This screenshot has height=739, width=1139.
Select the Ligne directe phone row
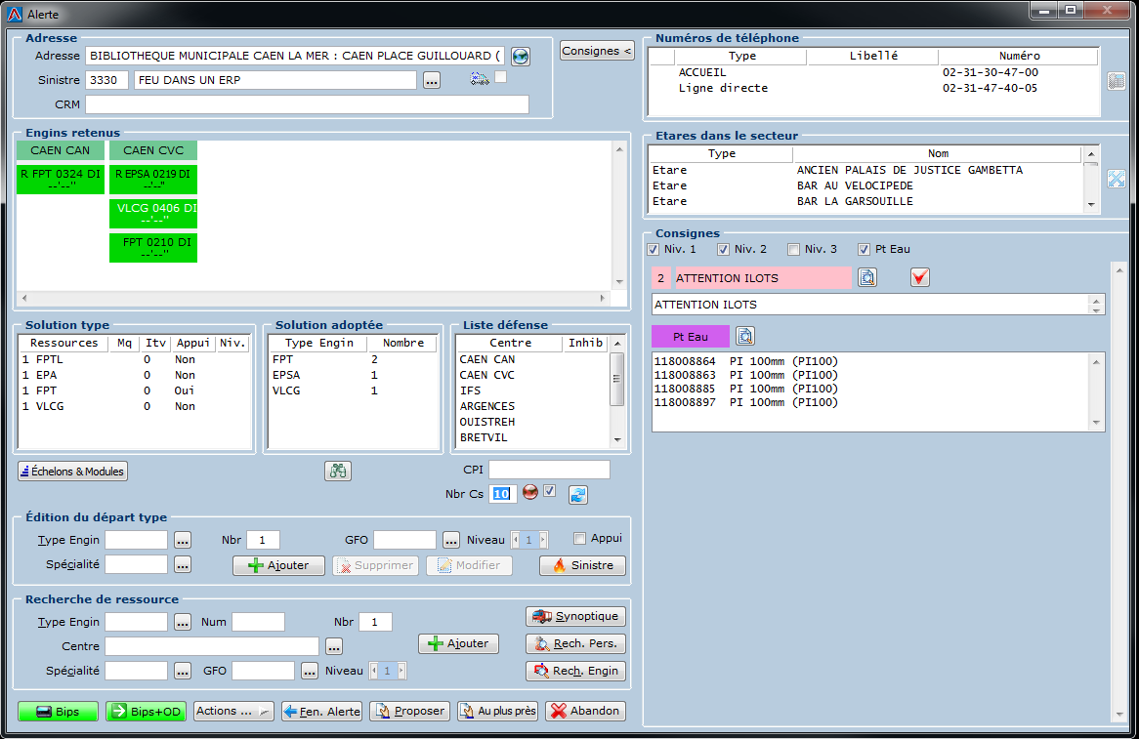[874, 88]
